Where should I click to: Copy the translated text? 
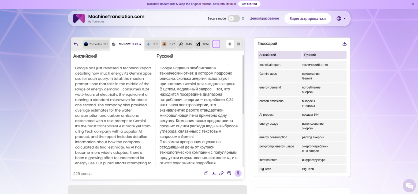click(206, 173)
